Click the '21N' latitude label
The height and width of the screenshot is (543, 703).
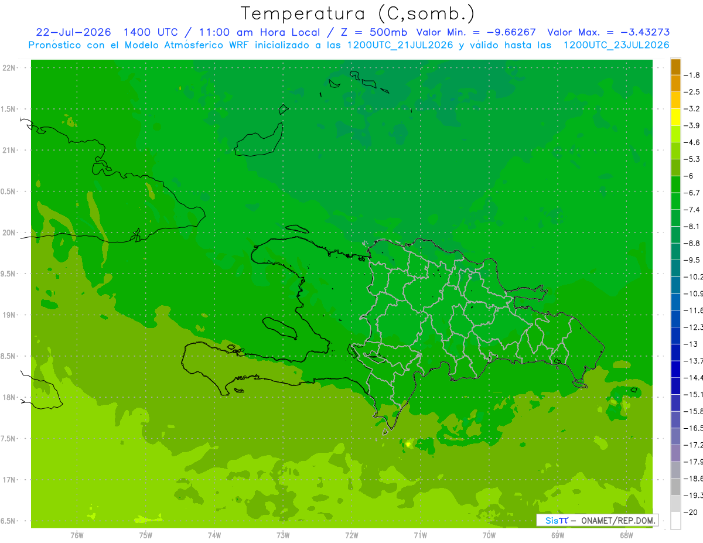[x=10, y=151]
